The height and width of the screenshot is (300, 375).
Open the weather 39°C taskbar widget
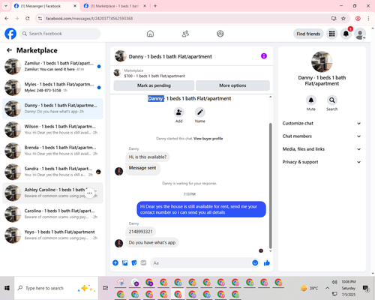(309, 288)
